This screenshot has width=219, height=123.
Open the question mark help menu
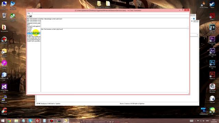point(32,13)
